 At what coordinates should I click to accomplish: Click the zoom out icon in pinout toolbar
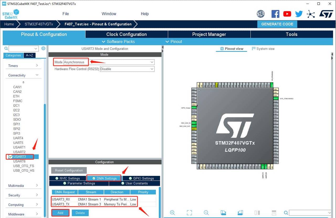click(206, 213)
